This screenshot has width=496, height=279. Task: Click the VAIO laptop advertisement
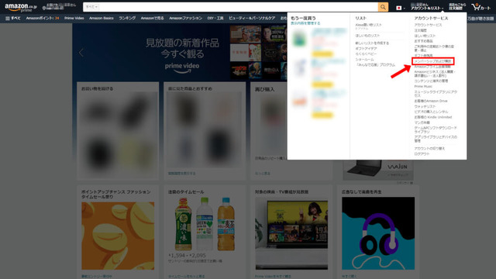[x=378, y=170]
